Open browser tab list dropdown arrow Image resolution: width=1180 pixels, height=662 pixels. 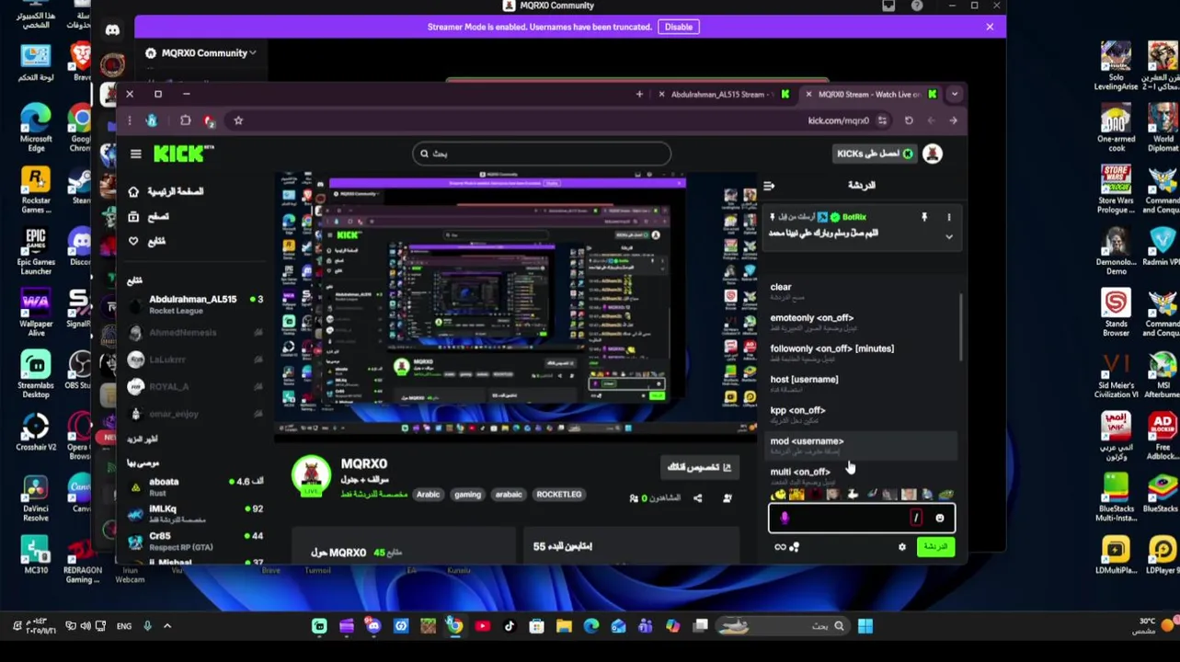pos(955,95)
